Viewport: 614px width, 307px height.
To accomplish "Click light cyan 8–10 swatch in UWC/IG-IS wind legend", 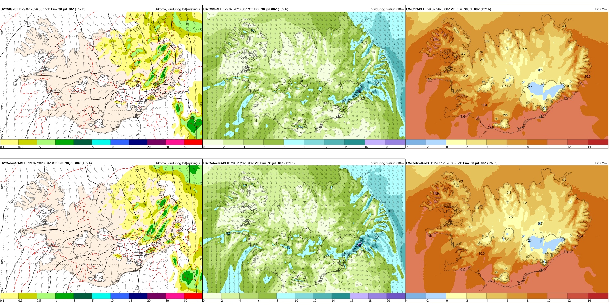I will pyautogui.click(x=294, y=142).
